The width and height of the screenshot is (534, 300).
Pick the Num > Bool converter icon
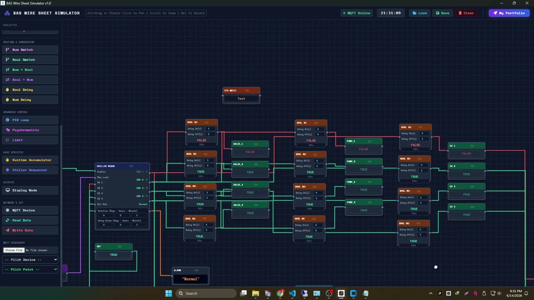coord(7,70)
